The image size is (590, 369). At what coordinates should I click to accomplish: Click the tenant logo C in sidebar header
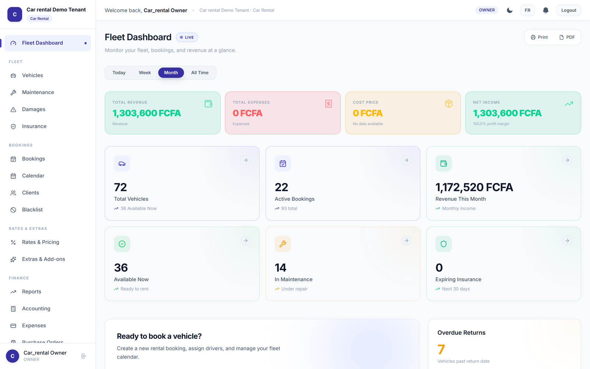tap(15, 14)
